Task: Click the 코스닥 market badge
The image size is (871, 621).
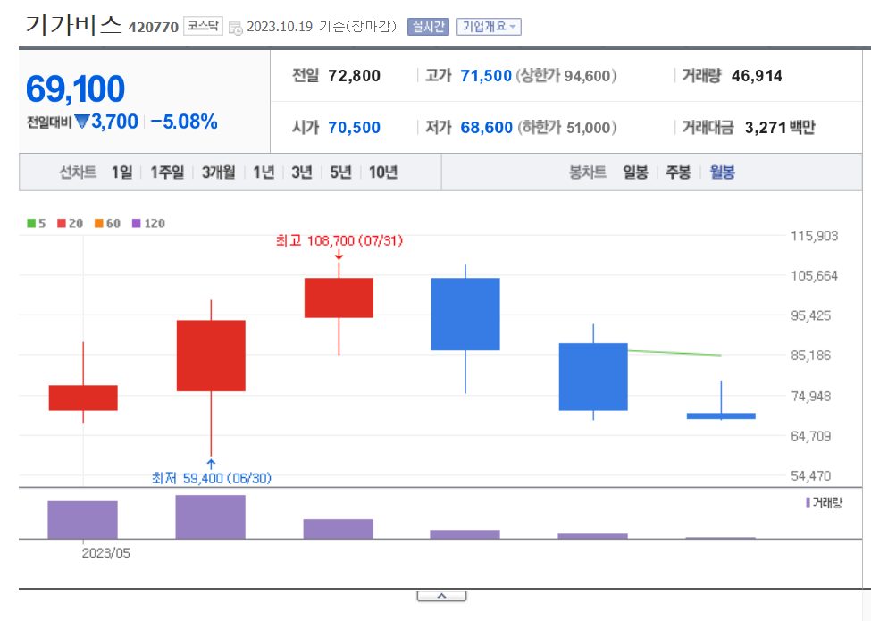Action: pos(203,26)
